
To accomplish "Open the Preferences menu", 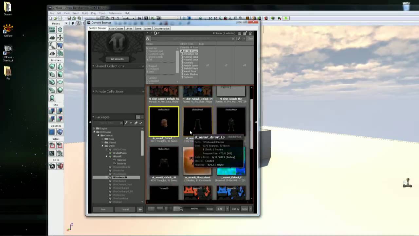I will (115, 13).
